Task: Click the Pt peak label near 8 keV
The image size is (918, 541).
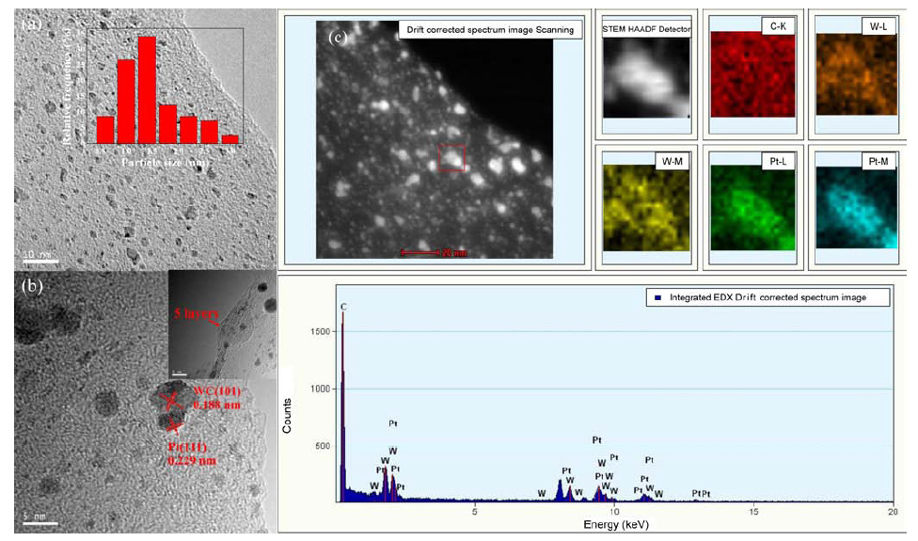Action: pos(566,470)
